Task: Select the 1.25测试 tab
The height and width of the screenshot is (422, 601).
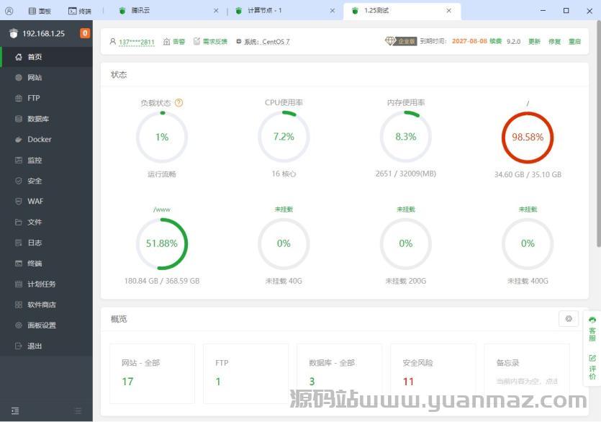Action: tap(402, 11)
